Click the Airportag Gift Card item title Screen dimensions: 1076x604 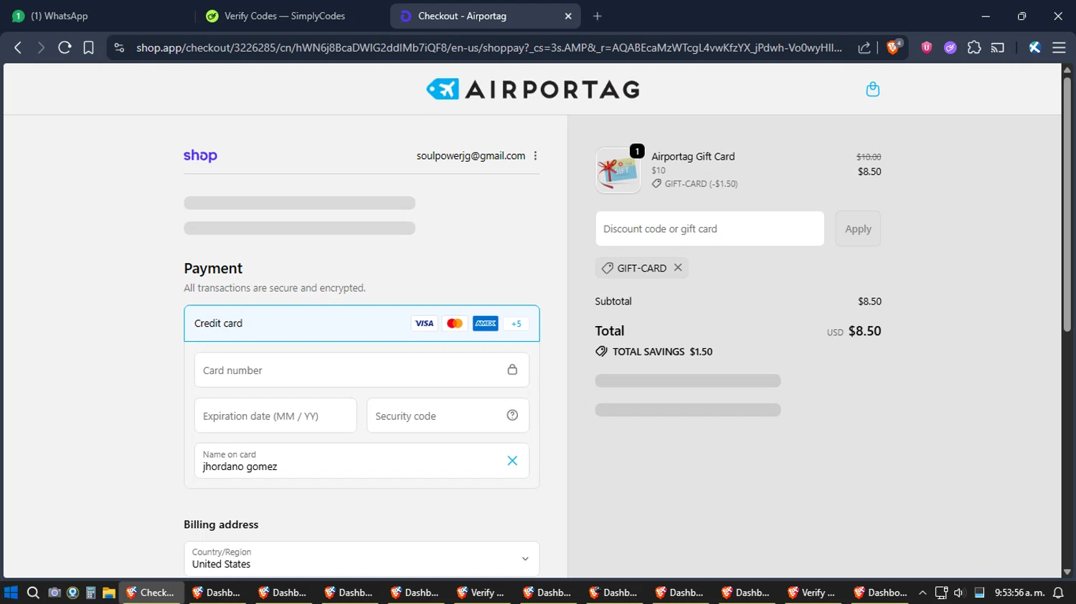coord(693,156)
